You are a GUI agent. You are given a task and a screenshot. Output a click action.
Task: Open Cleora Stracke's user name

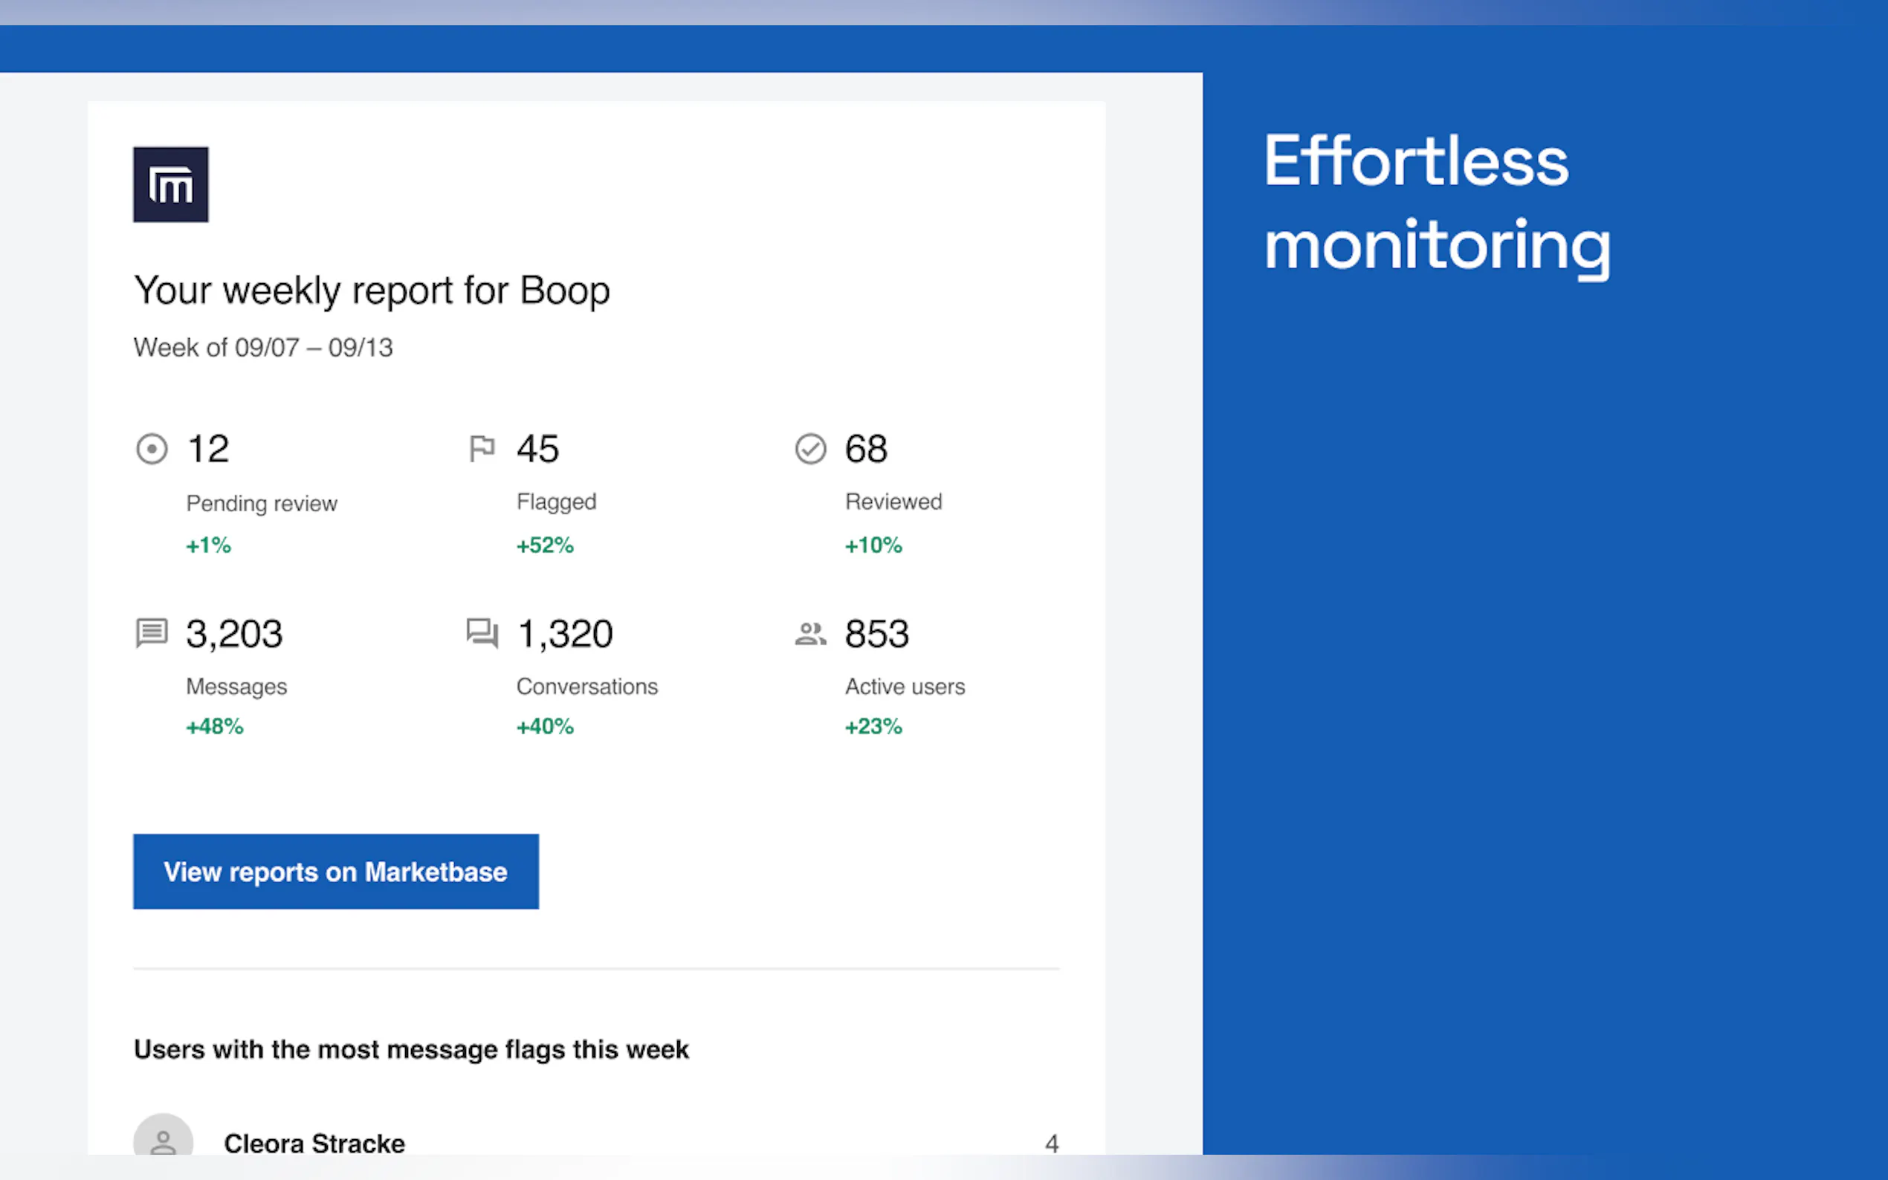(314, 1144)
